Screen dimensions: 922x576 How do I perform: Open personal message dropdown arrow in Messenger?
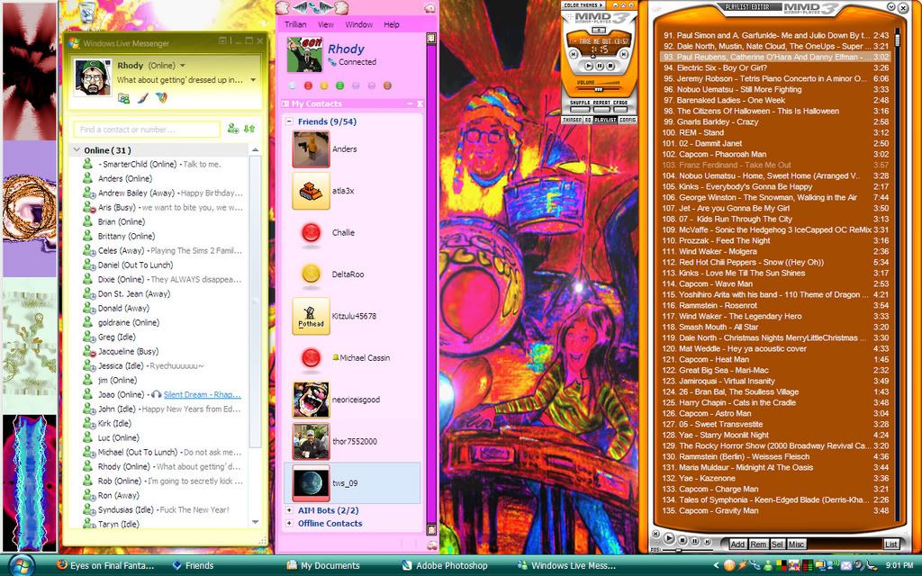(253, 80)
